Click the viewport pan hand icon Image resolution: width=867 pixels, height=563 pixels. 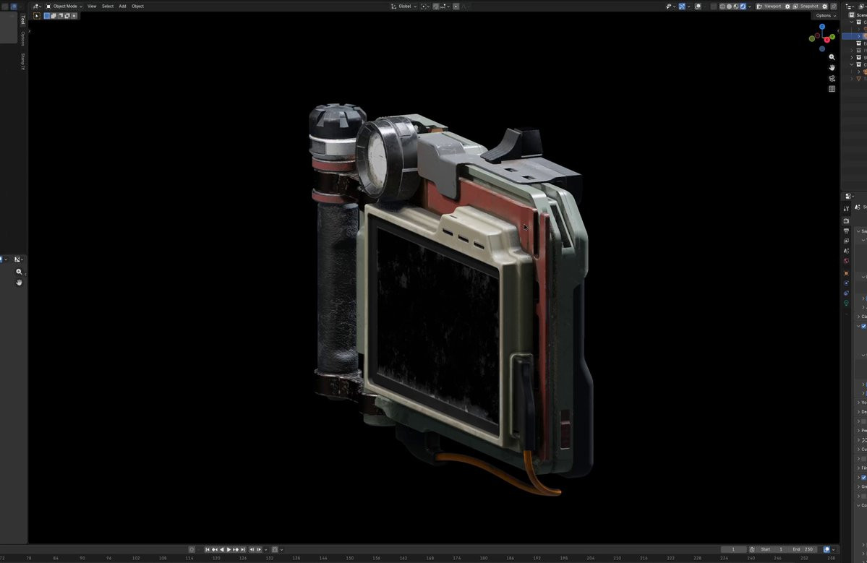click(x=832, y=67)
